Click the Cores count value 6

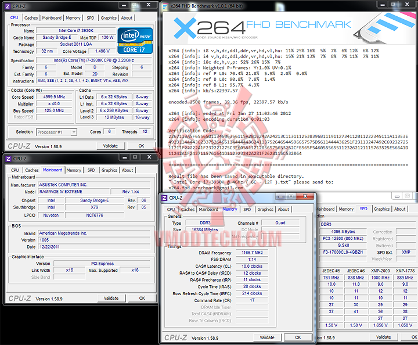pos(109,131)
